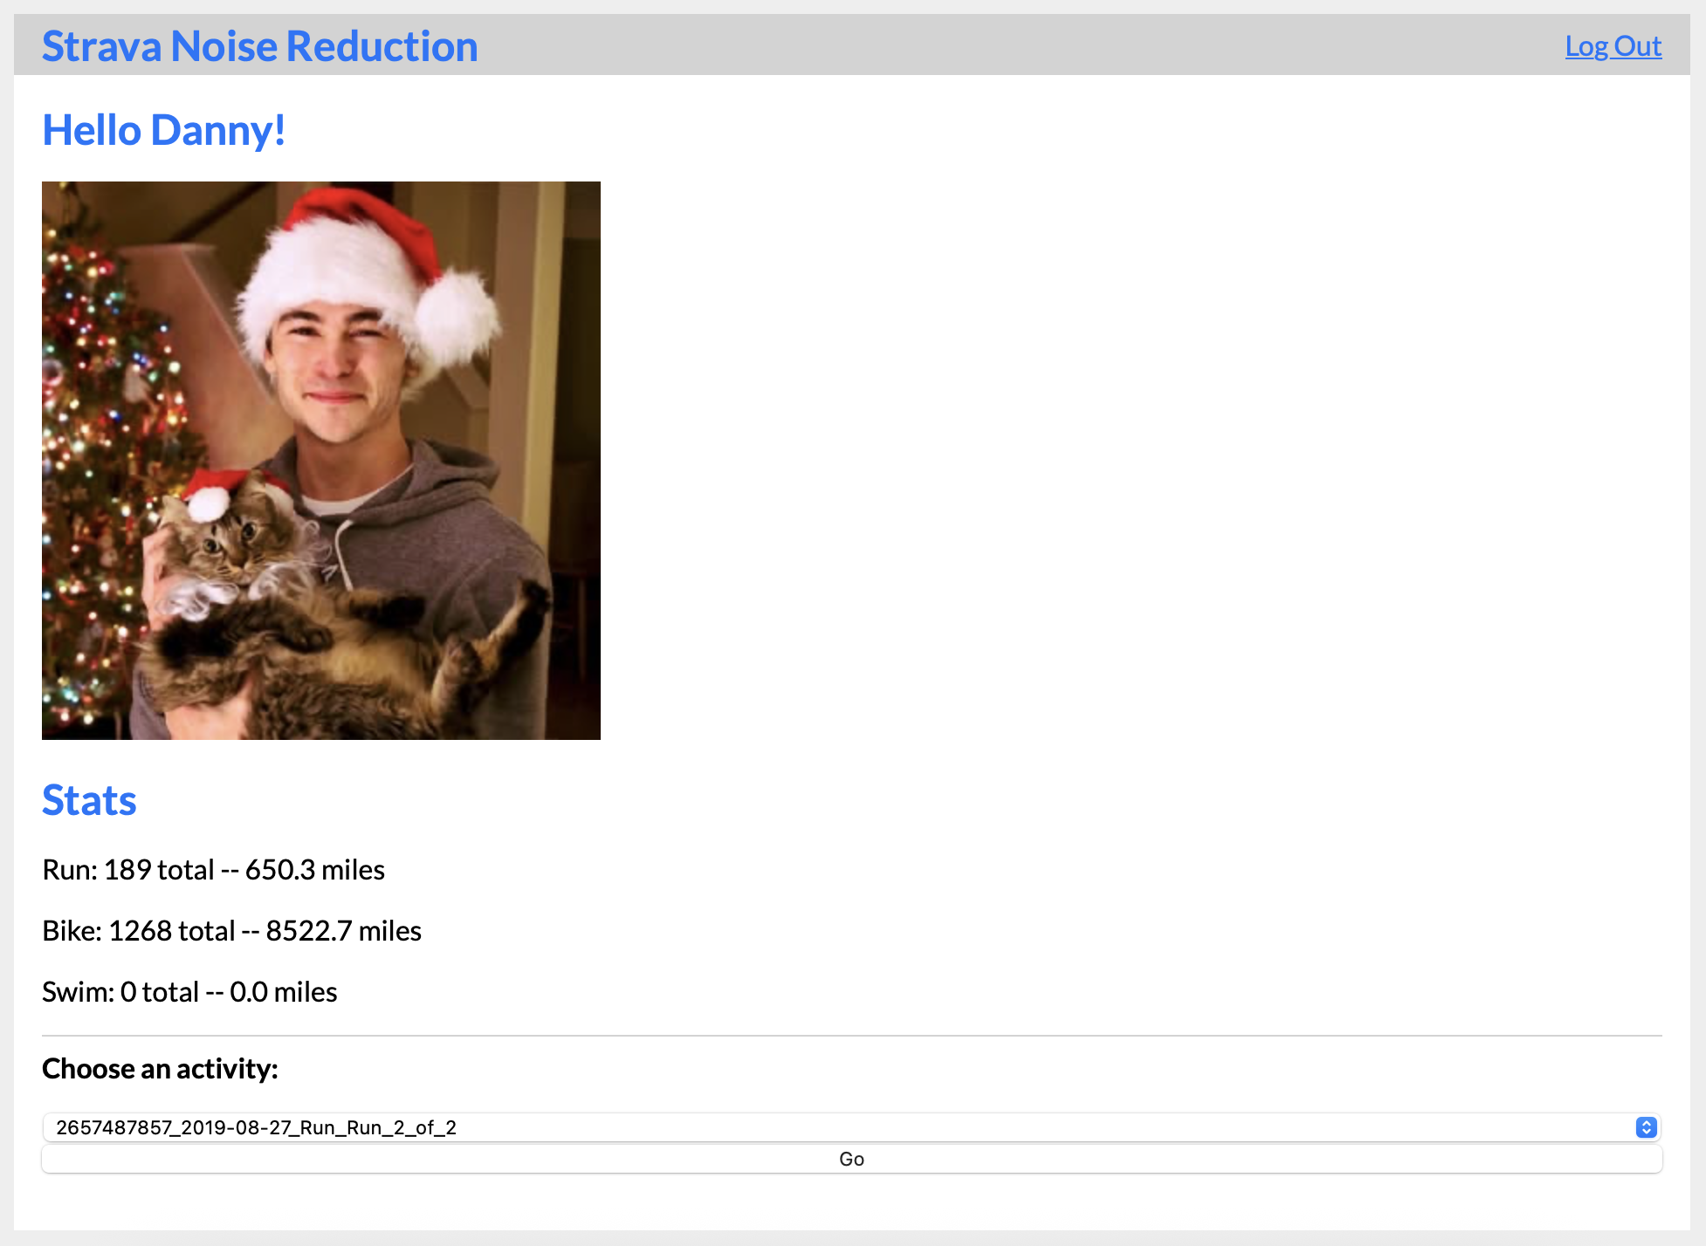Click the Stats heading
Viewport: 1706px width, 1246px height.
pos(89,800)
